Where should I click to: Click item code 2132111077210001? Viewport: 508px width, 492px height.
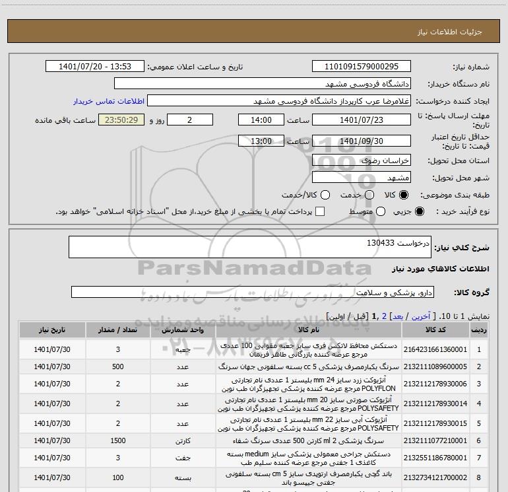pyautogui.click(x=435, y=440)
